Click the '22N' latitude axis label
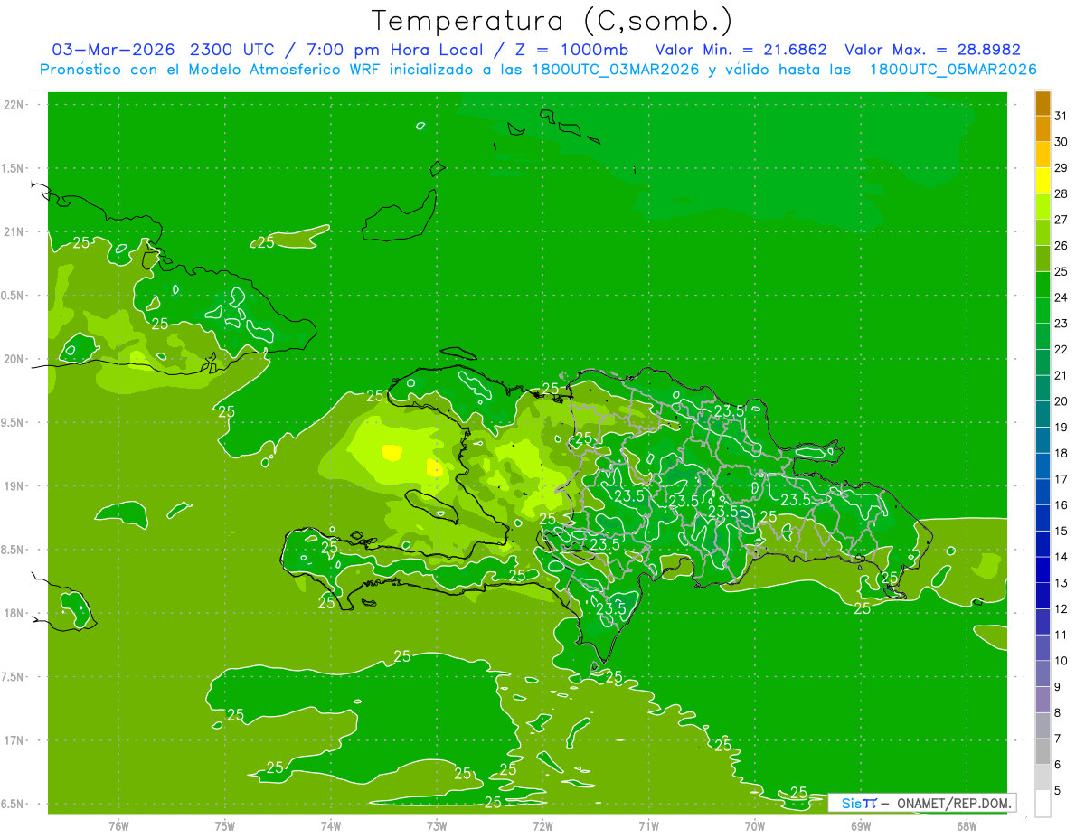The image size is (1085, 838). pos(13,105)
